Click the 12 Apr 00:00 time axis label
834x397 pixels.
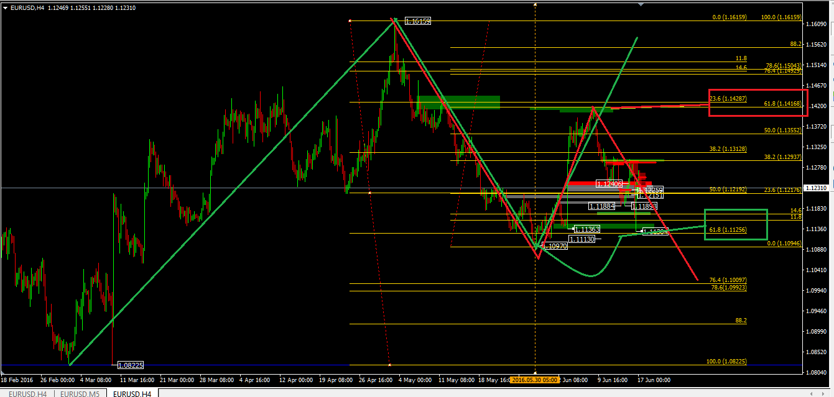click(x=296, y=379)
